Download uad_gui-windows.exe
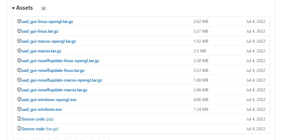Viewport: 282px width, 140px height. click(x=42, y=109)
